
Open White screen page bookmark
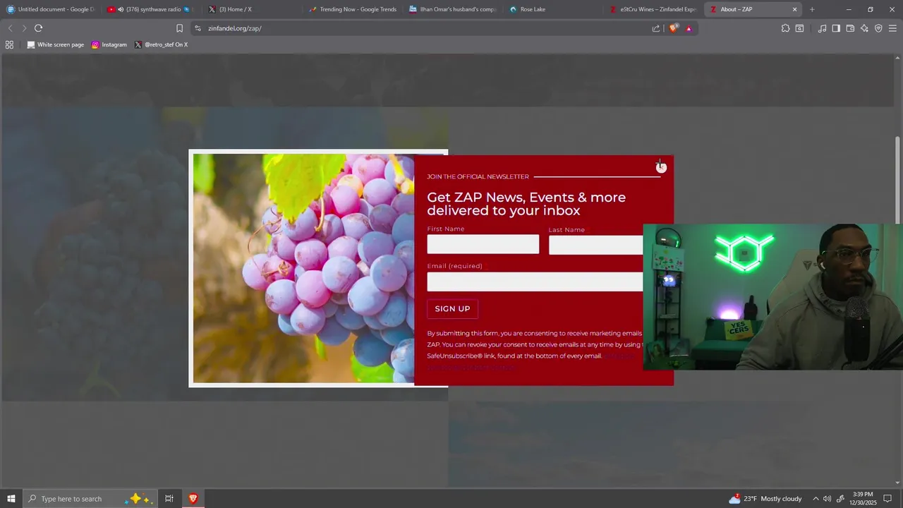pyautogui.click(x=56, y=44)
